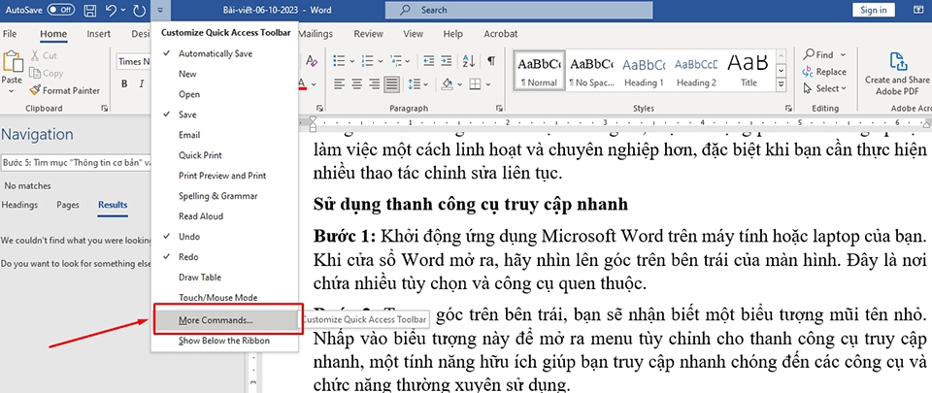Open the Styles pane launcher
This screenshot has width=932, height=393.
tap(788, 108)
